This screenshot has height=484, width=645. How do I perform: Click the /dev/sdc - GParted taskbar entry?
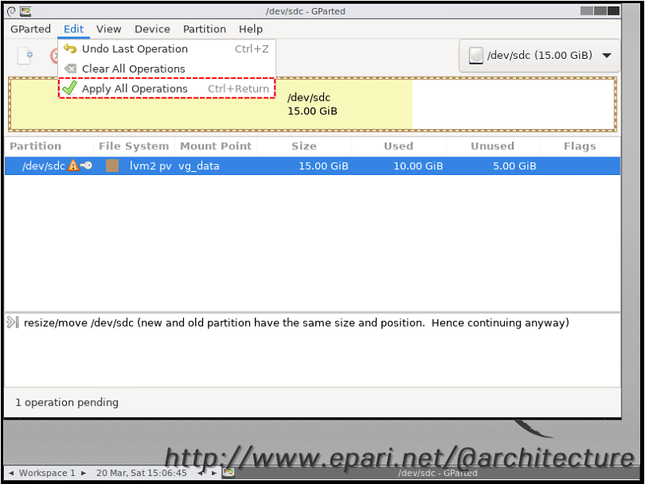(438, 473)
